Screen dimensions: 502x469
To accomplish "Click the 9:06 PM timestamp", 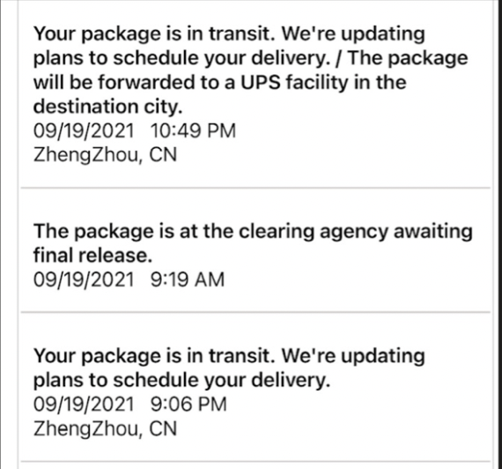I will coord(188,404).
